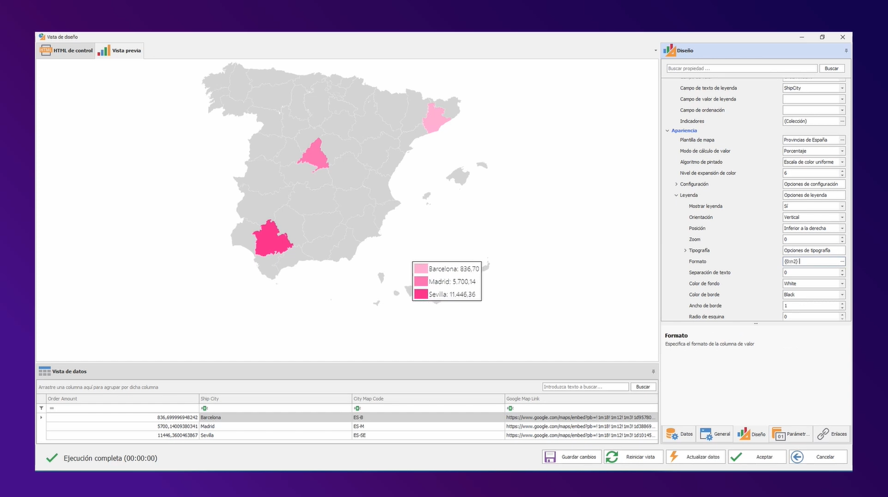Set Color de fondo to another color
This screenshot has height=497, width=888.
[x=841, y=283]
